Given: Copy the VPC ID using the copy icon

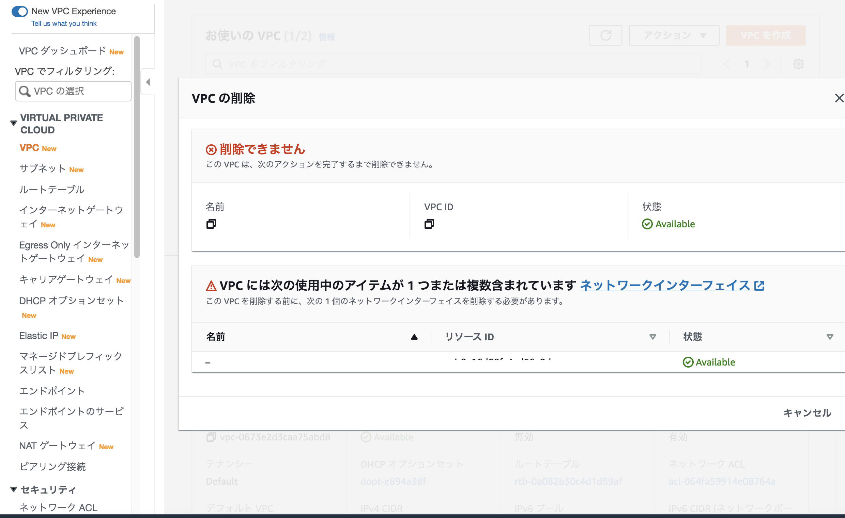Looking at the screenshot, I should [x=429, y=225].
